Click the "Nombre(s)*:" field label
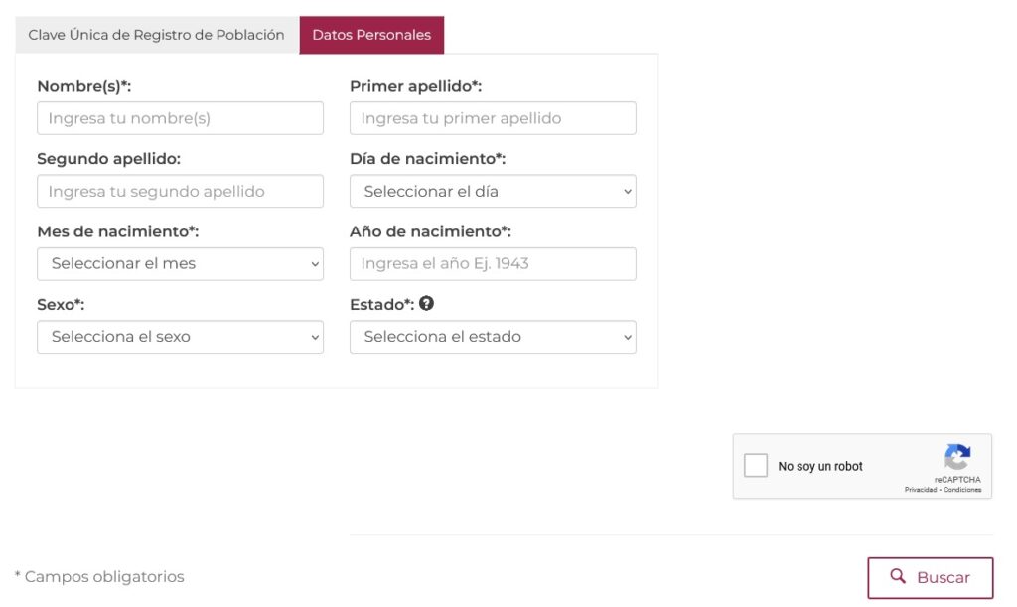 84,86
